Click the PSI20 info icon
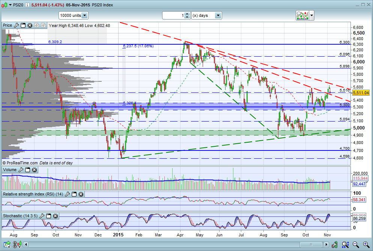This screenshot has height=251, width=373. 27,5
